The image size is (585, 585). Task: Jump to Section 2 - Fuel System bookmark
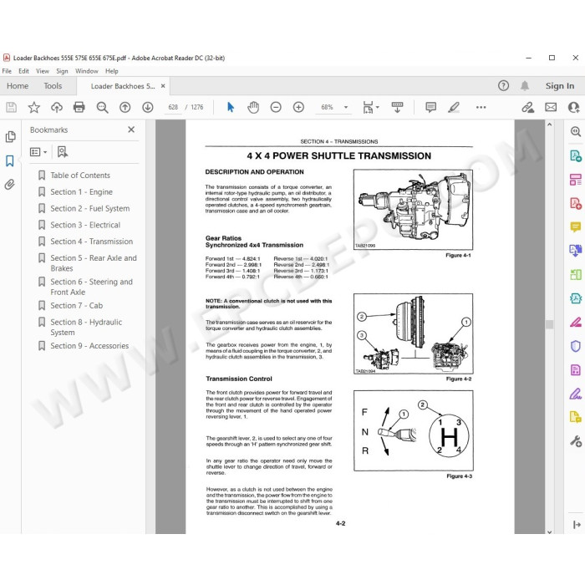click(90, 209)
